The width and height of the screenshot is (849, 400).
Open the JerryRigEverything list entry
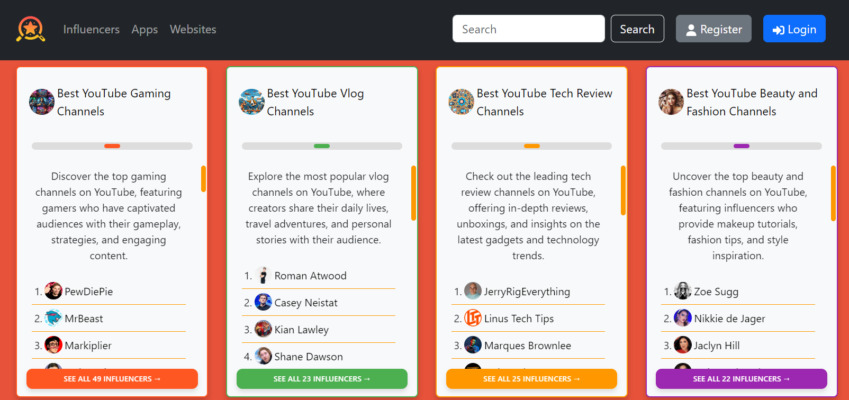pos(528,291)
